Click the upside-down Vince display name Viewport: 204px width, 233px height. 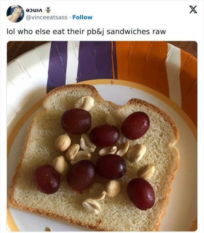[x=34, y=10]
